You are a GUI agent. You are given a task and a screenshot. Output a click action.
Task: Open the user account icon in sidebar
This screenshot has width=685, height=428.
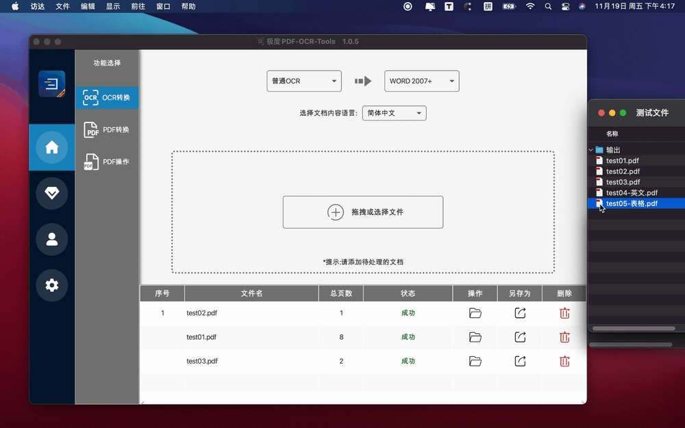[51, 239]
